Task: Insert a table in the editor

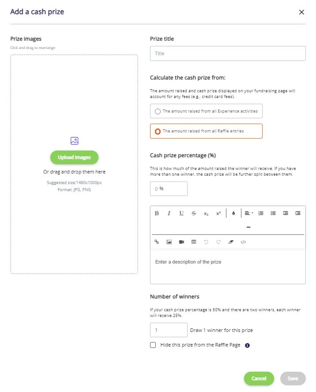Action: pos(194,242)
